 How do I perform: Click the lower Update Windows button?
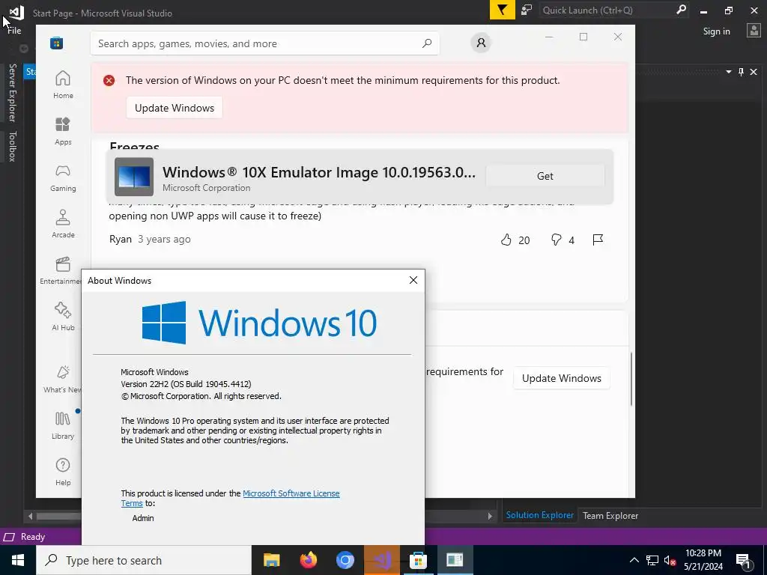(562, 378)
